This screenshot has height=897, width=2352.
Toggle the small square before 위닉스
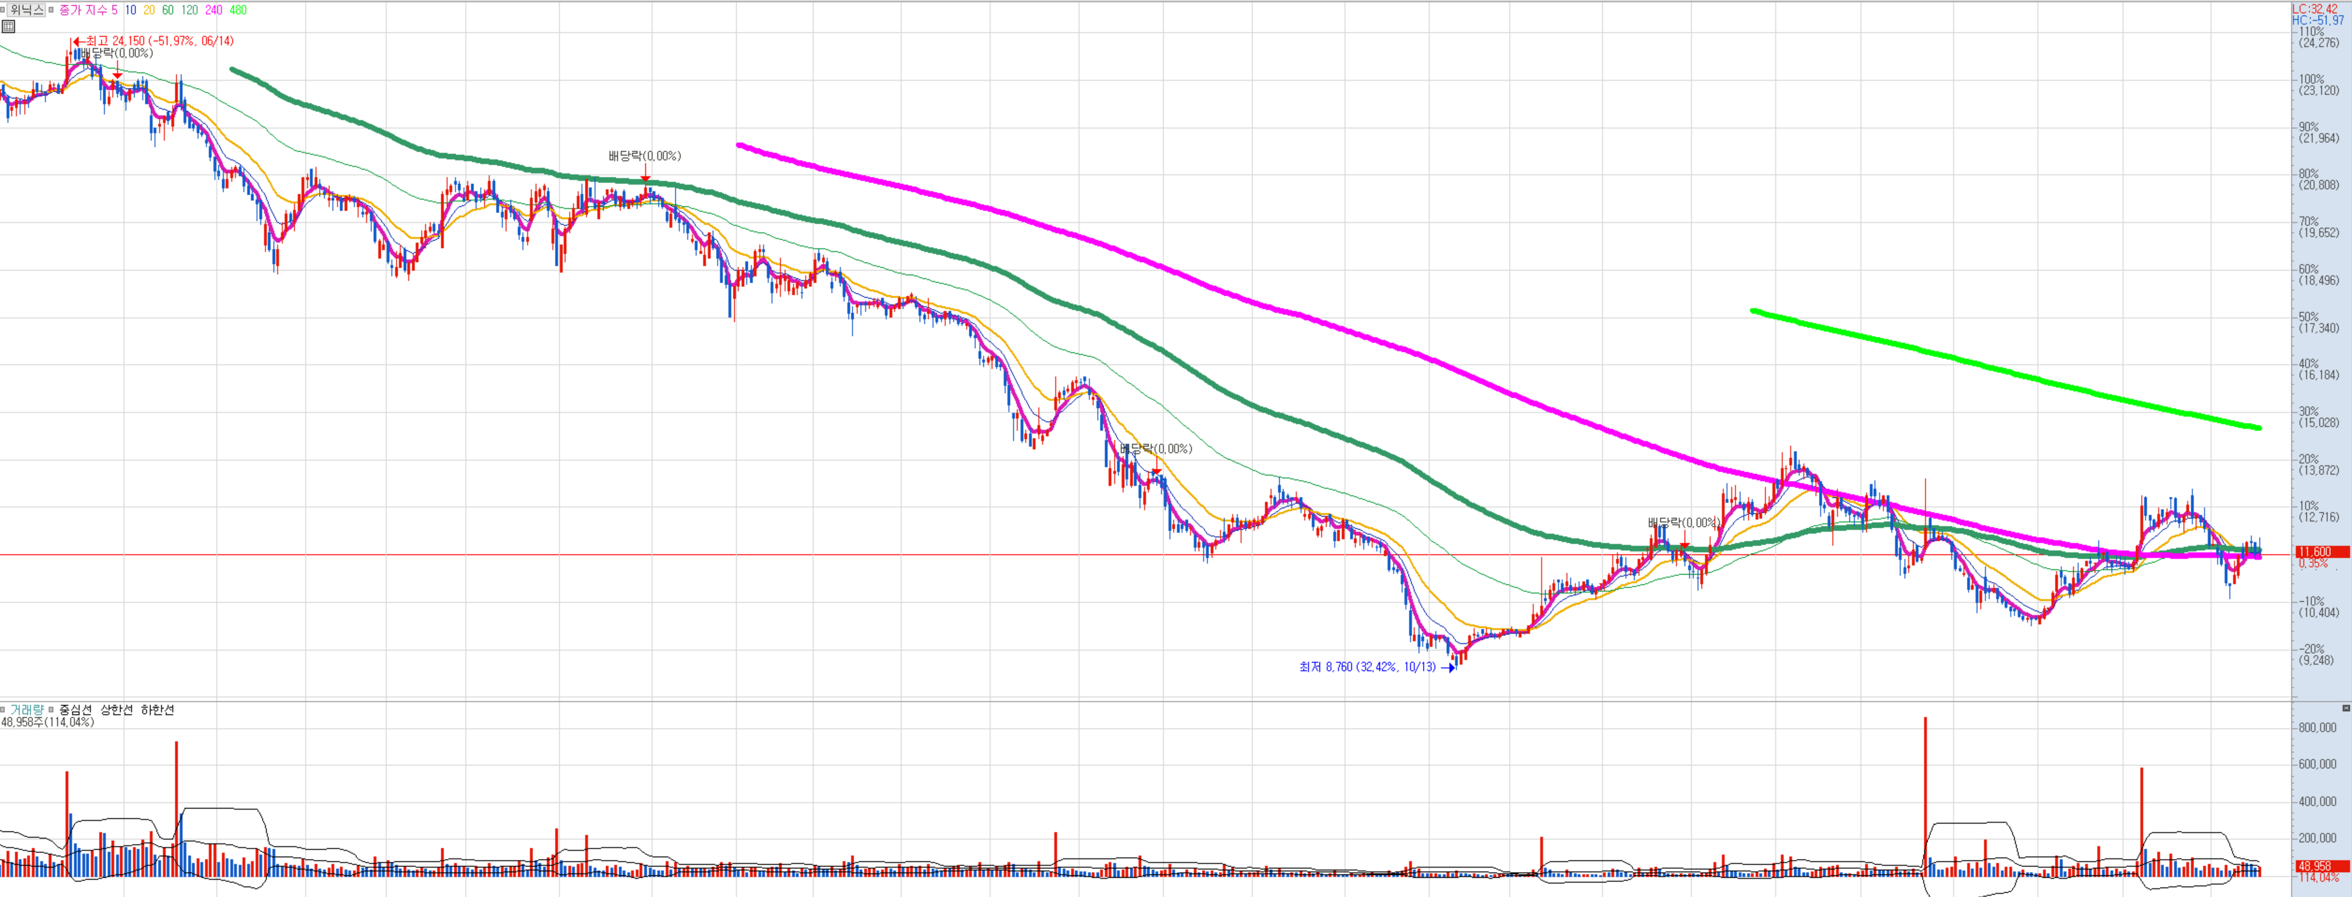(4, 10)
